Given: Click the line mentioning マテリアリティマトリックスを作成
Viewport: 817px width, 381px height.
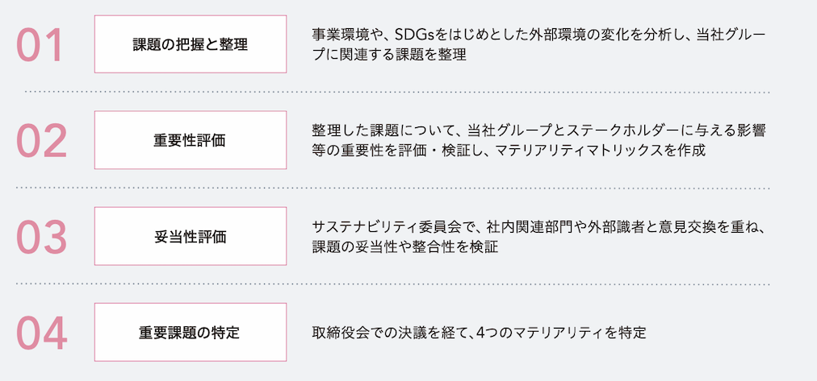Looking at the screenshot, I should (x=509, y=150).
